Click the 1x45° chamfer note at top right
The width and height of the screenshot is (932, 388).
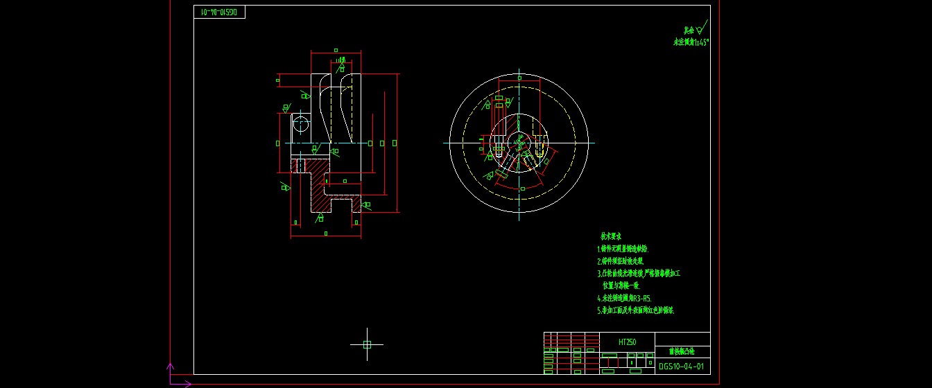691,42
